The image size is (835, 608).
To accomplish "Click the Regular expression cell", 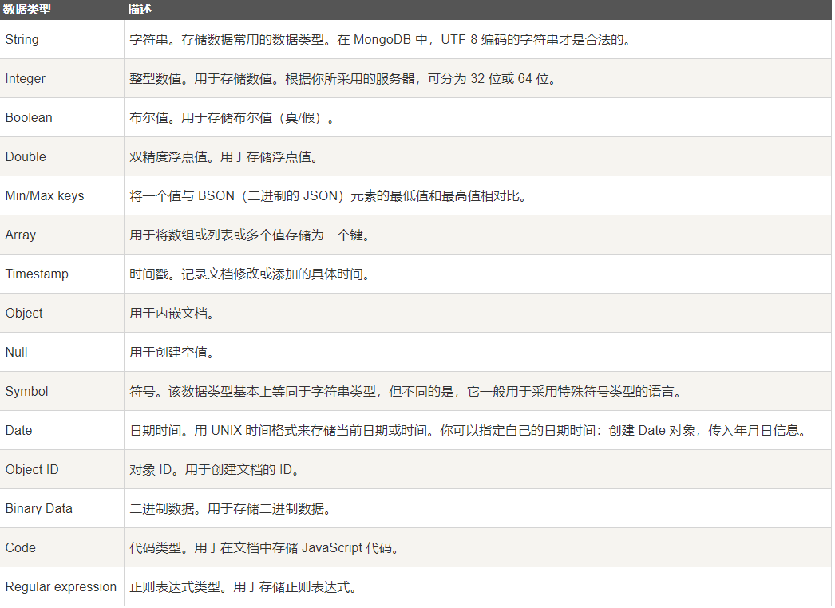I will pos(61,586).
